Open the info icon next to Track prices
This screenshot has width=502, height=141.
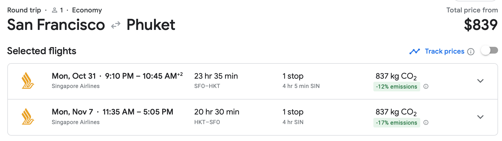[471, 52]
